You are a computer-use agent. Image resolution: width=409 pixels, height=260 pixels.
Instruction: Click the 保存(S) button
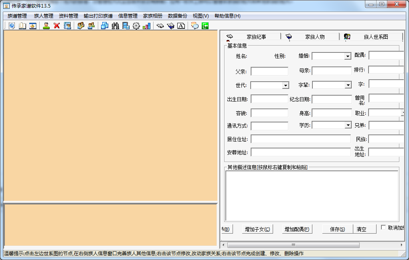pos(337,229)
